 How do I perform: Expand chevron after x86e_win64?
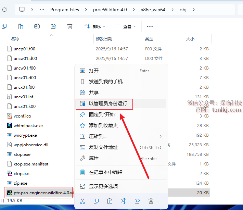(x=172, y=10)
